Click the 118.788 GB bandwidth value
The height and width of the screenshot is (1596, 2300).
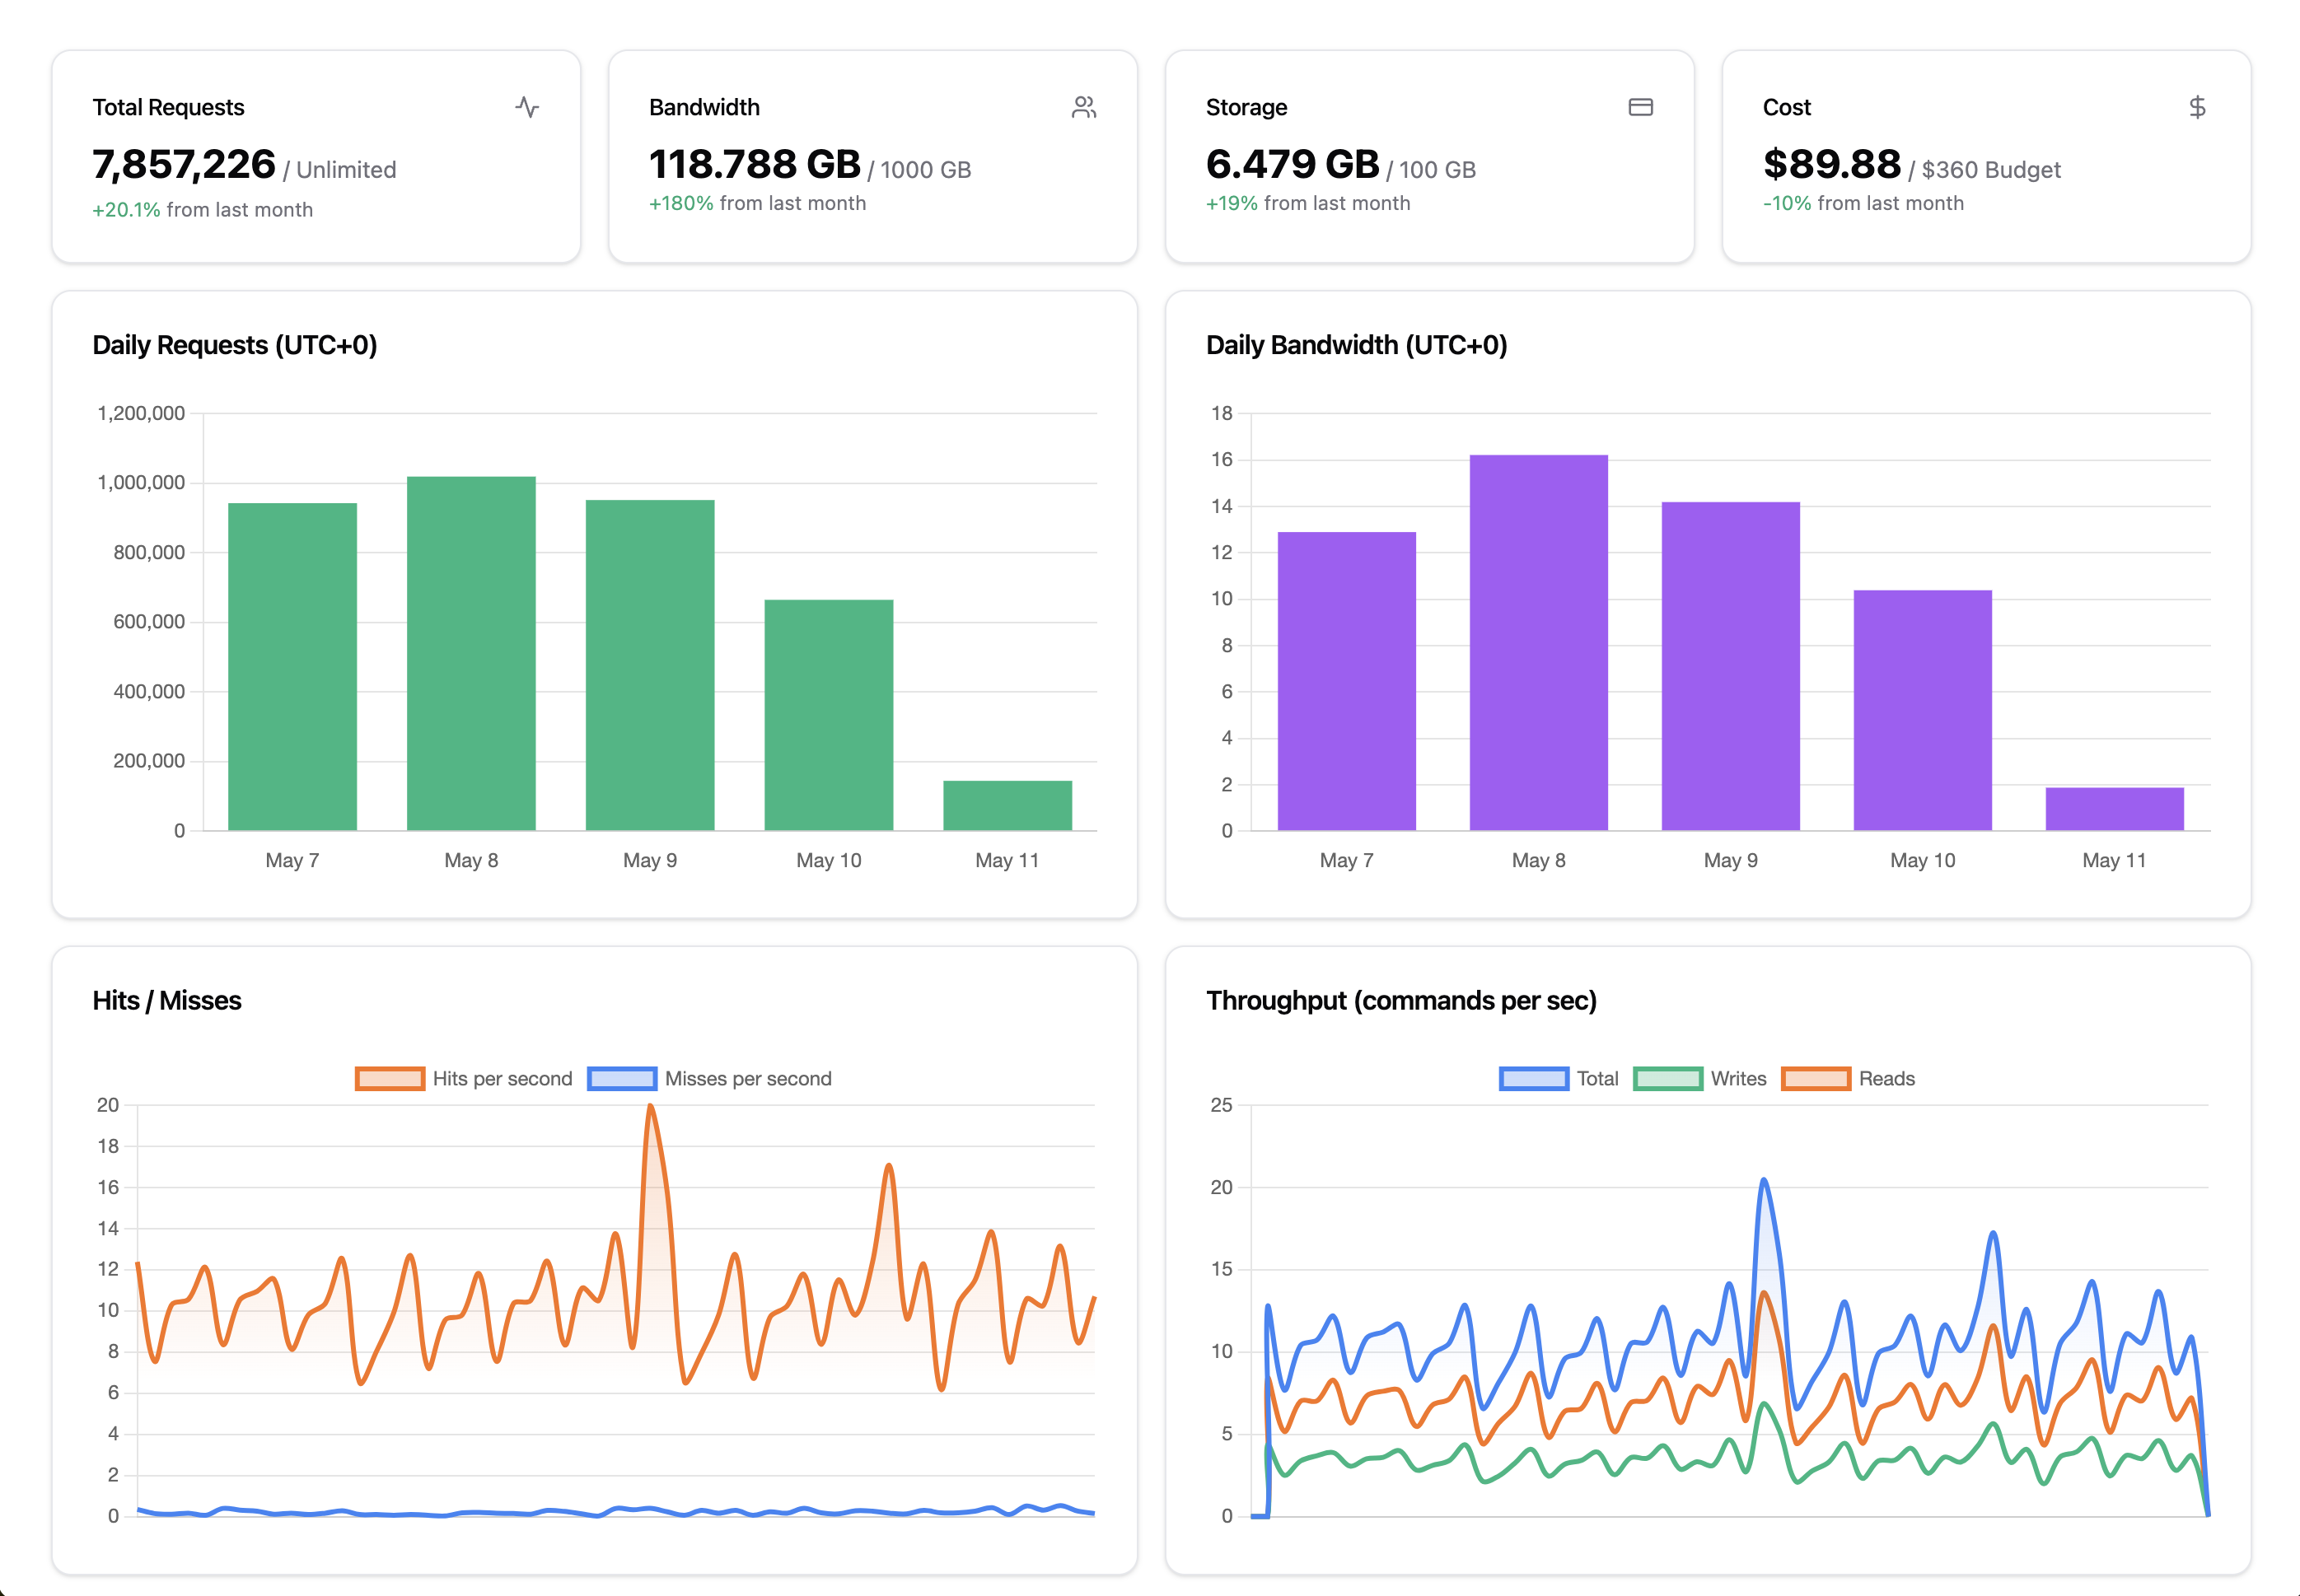click(x=754, y=165)
